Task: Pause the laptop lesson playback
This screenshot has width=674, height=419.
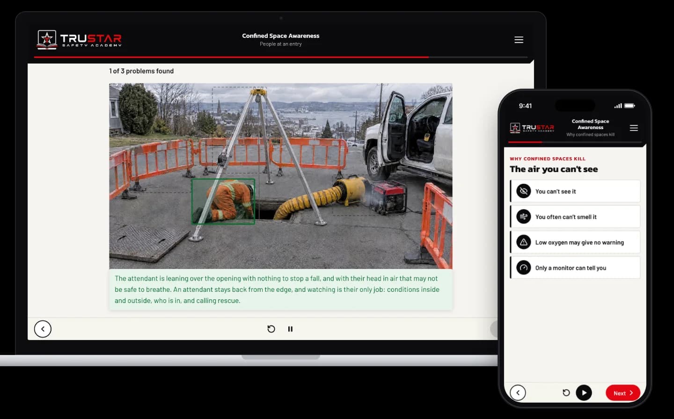Action: pyautogui.click(x=290, y=329)
